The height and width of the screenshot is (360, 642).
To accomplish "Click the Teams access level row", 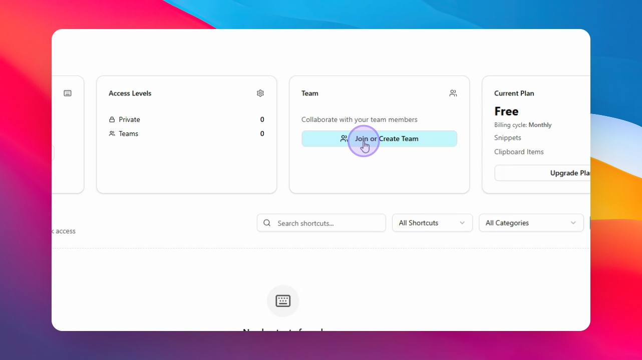I will [186, 133].
